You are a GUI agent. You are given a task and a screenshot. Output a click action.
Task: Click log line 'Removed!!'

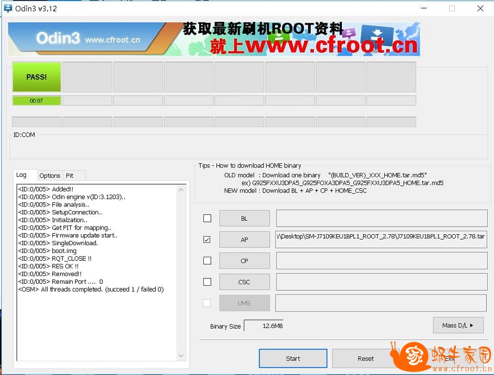[50, 274]
